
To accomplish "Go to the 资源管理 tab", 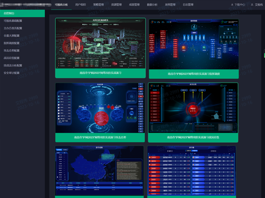I will point(116,5).
